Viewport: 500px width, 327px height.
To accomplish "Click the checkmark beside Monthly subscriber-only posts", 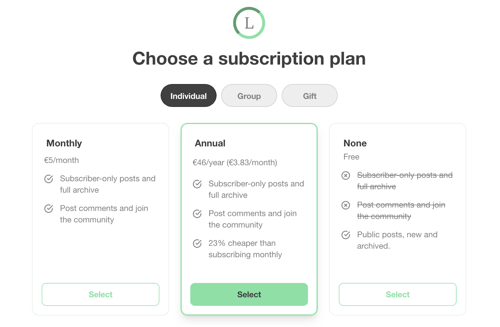I will (x=48, y=179).
